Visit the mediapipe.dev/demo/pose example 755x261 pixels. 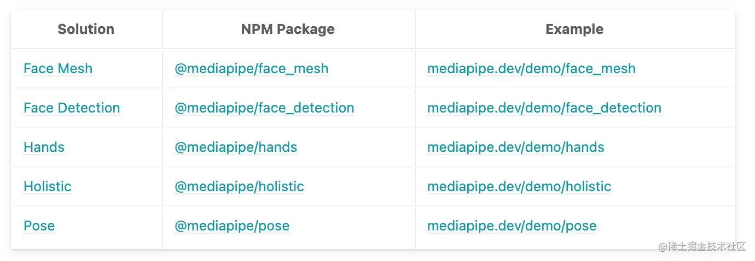point(512,226)
